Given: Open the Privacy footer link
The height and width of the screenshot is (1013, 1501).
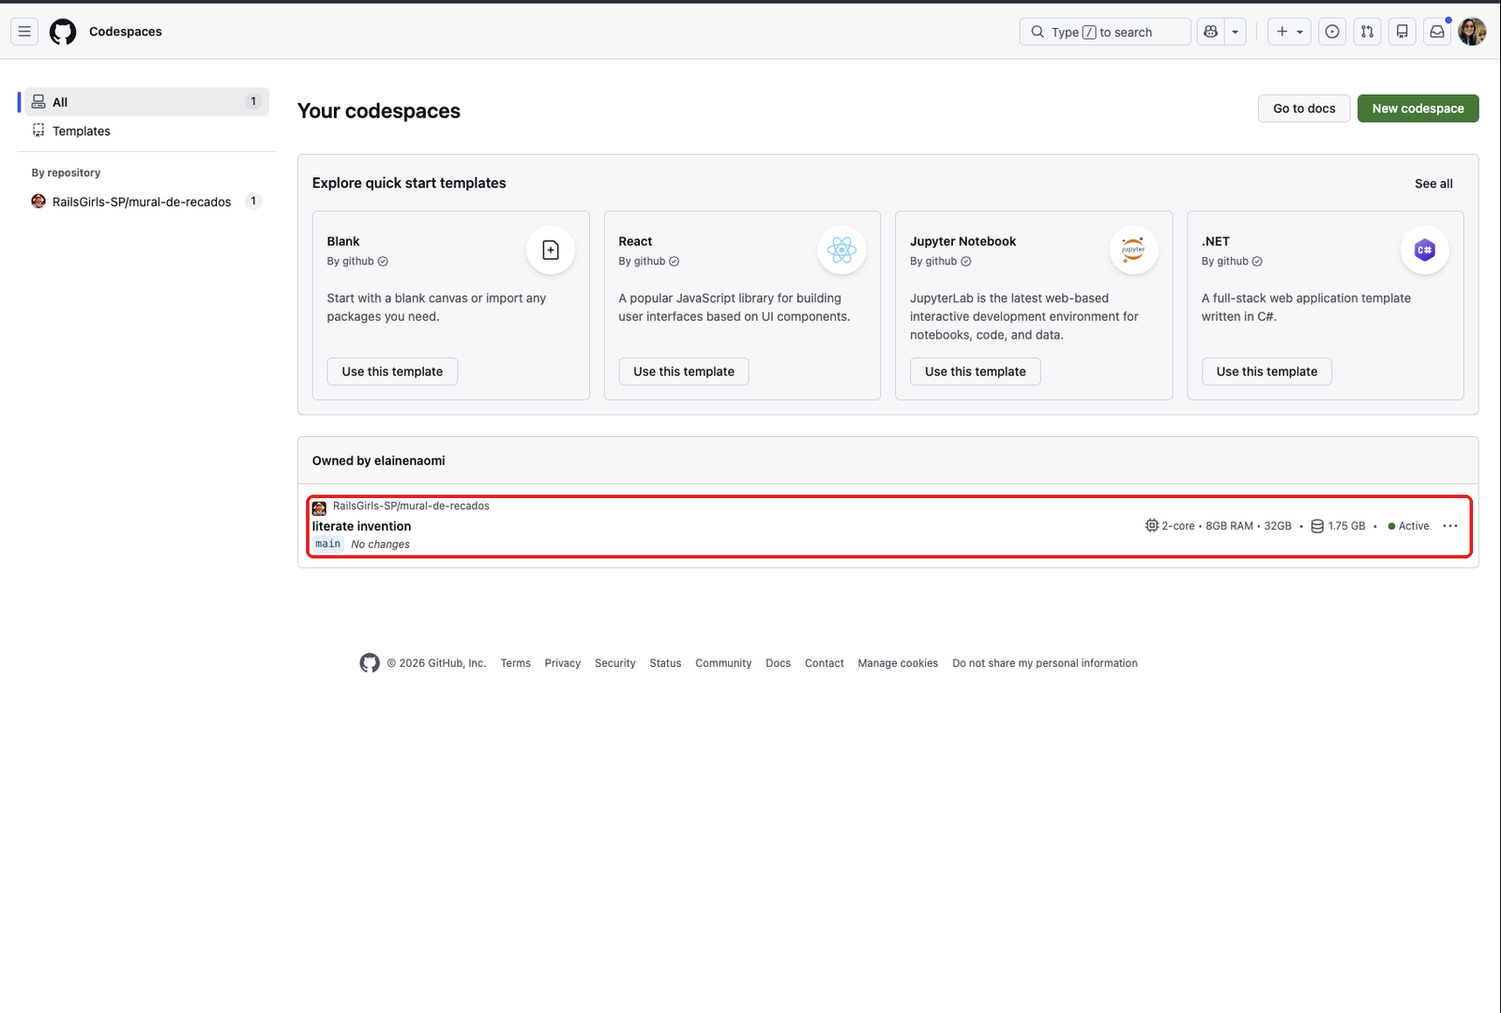Looking at the screenshot, I should tap(562, 664).
